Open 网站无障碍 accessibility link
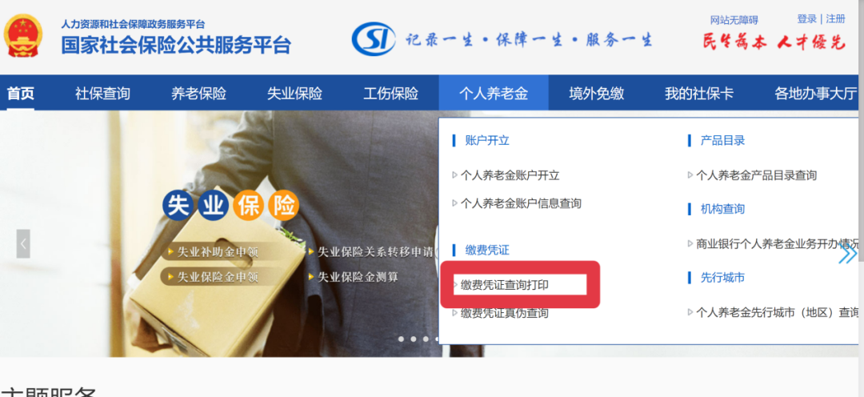 [x=734, y=20]
